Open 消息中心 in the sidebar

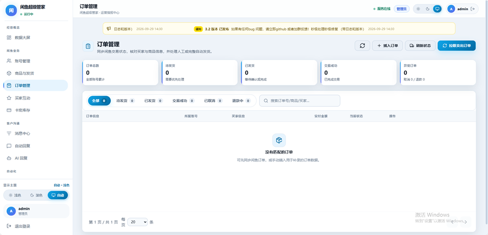click(36, 134)
